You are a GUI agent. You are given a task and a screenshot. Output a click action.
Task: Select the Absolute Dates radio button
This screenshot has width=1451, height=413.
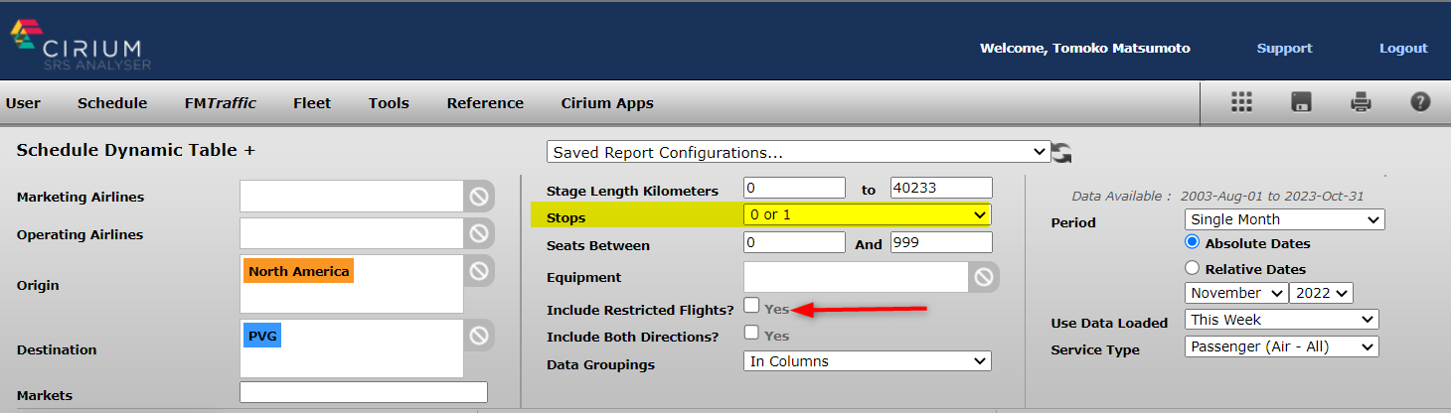click(x=1193, y=242)
